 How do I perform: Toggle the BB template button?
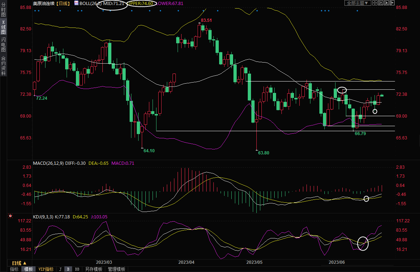[77, 269]
